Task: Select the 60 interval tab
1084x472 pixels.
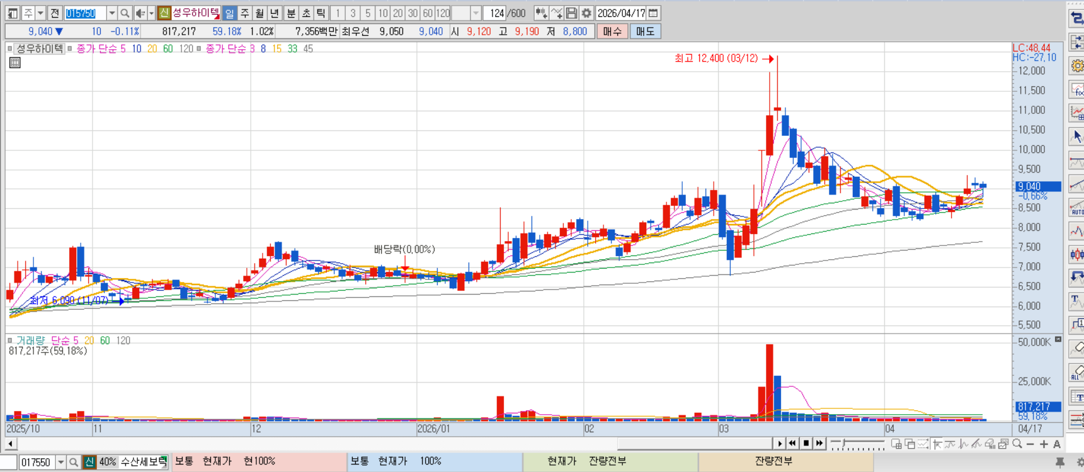Action: [428, 13]
